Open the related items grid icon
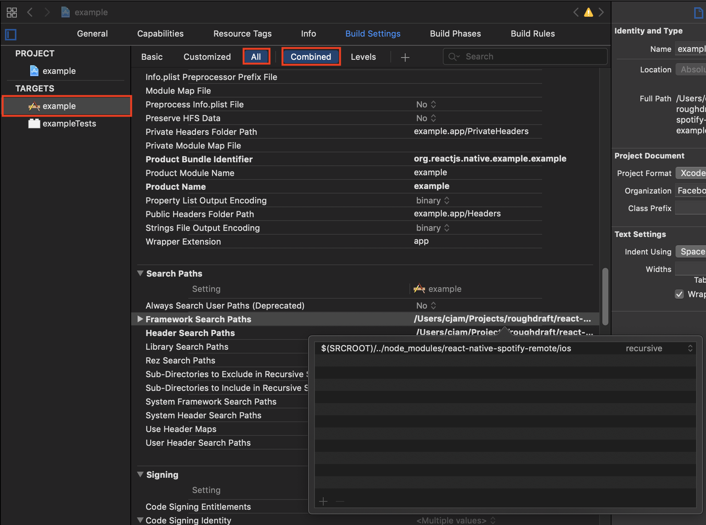The width and height of the screenshot is (706, 525). pyautogui.click(x=12, y=13)
